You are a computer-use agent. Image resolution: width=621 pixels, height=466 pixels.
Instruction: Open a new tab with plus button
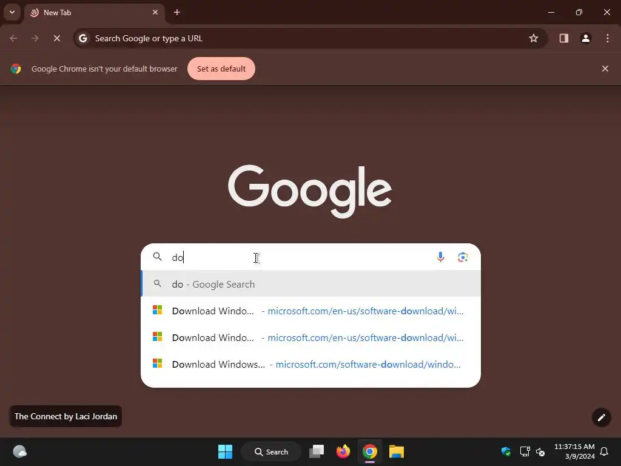[x=177, y=12]
